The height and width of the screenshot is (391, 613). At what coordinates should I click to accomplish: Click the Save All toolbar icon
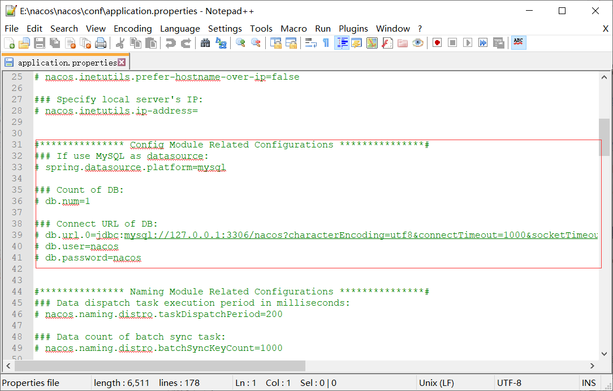[x=55, y=43]
